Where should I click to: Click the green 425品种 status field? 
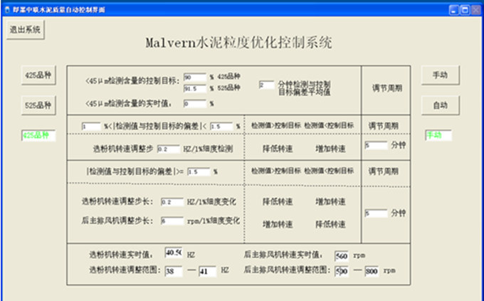pyautogui.click(x=38, y=135)
